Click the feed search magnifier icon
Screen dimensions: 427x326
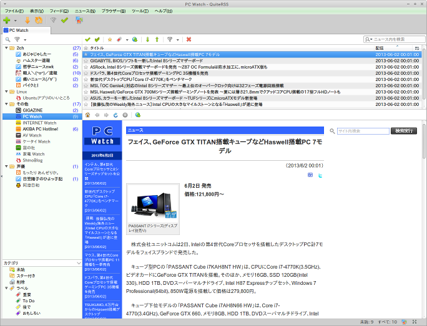[8, 40]
